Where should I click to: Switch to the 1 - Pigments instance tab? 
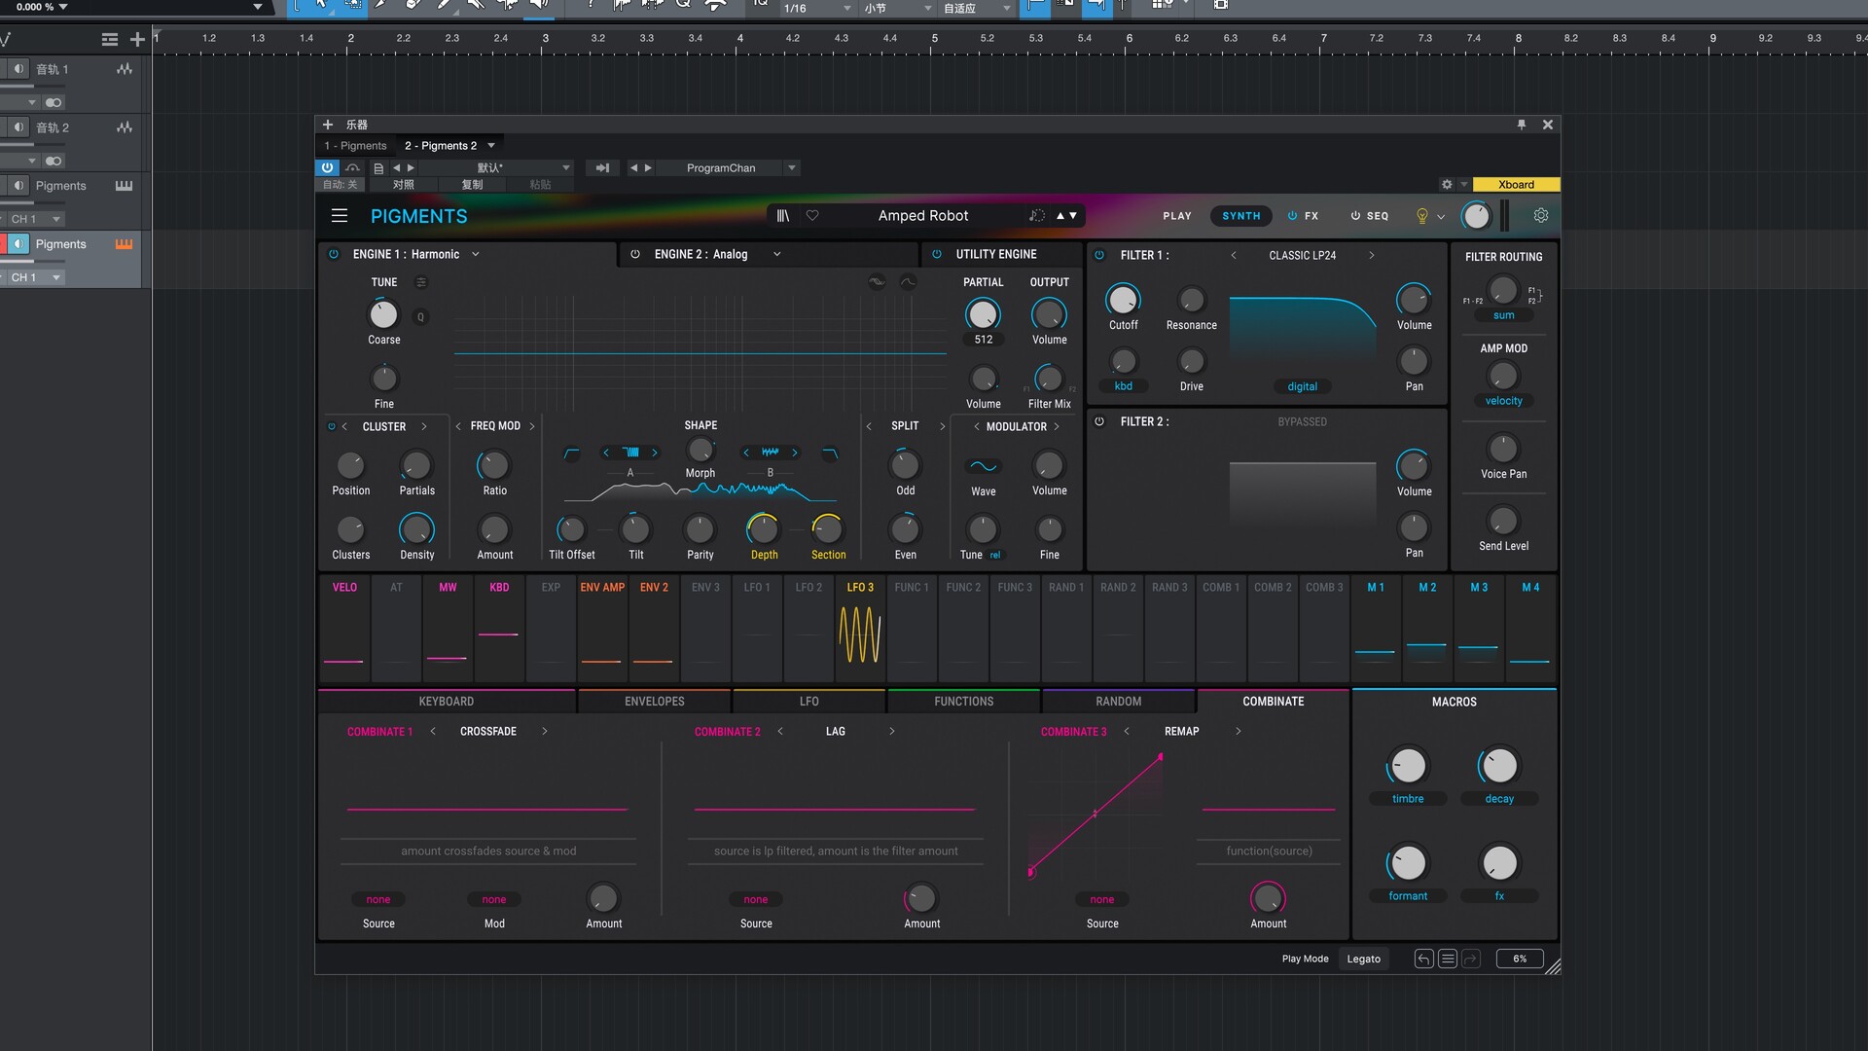point(355,146)
